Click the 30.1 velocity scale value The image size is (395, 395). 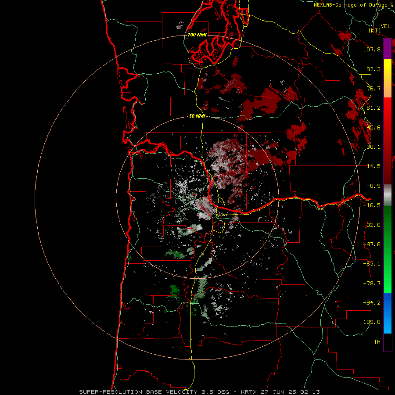click(x=373, y=147)
